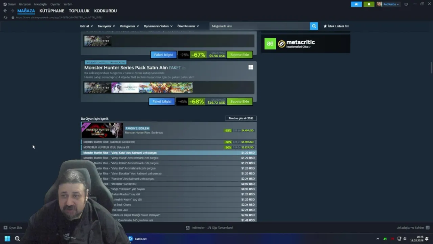
Task: Open the Windows Start menu
Action: pyautogui.click(x=7, y=239)
